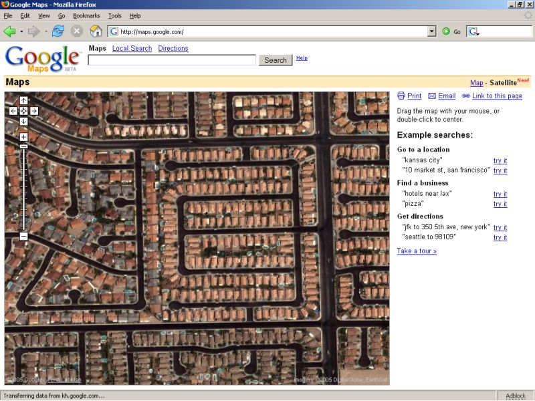Click the center map control between arrows
This screenshot has width=535, height=401.
tap(23, 111)
